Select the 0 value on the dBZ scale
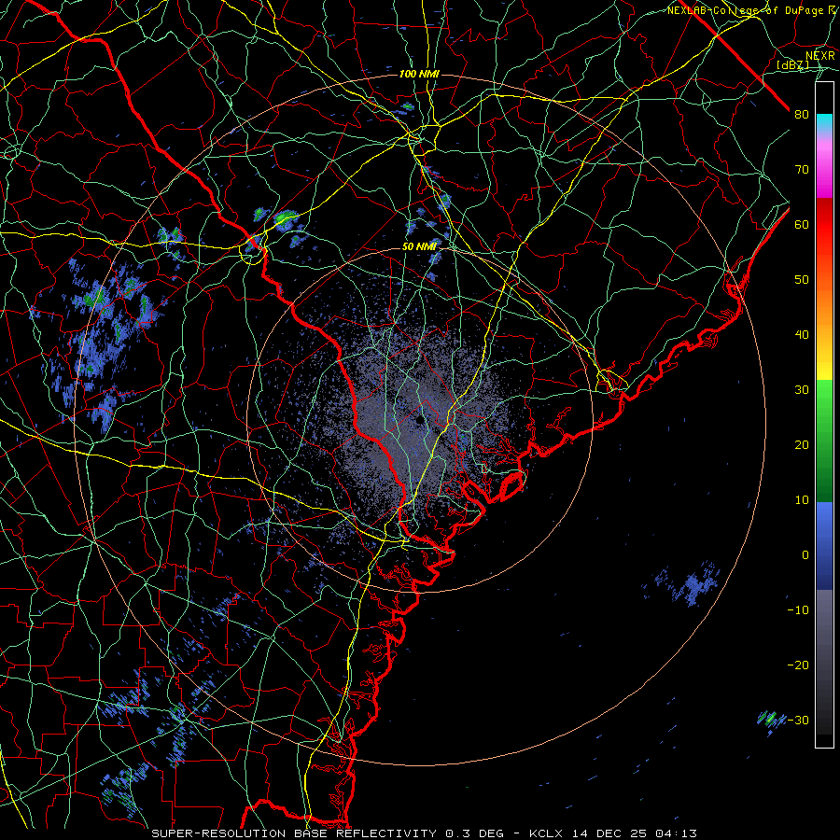Screen dimensions: 840x840 pos(805,555)
